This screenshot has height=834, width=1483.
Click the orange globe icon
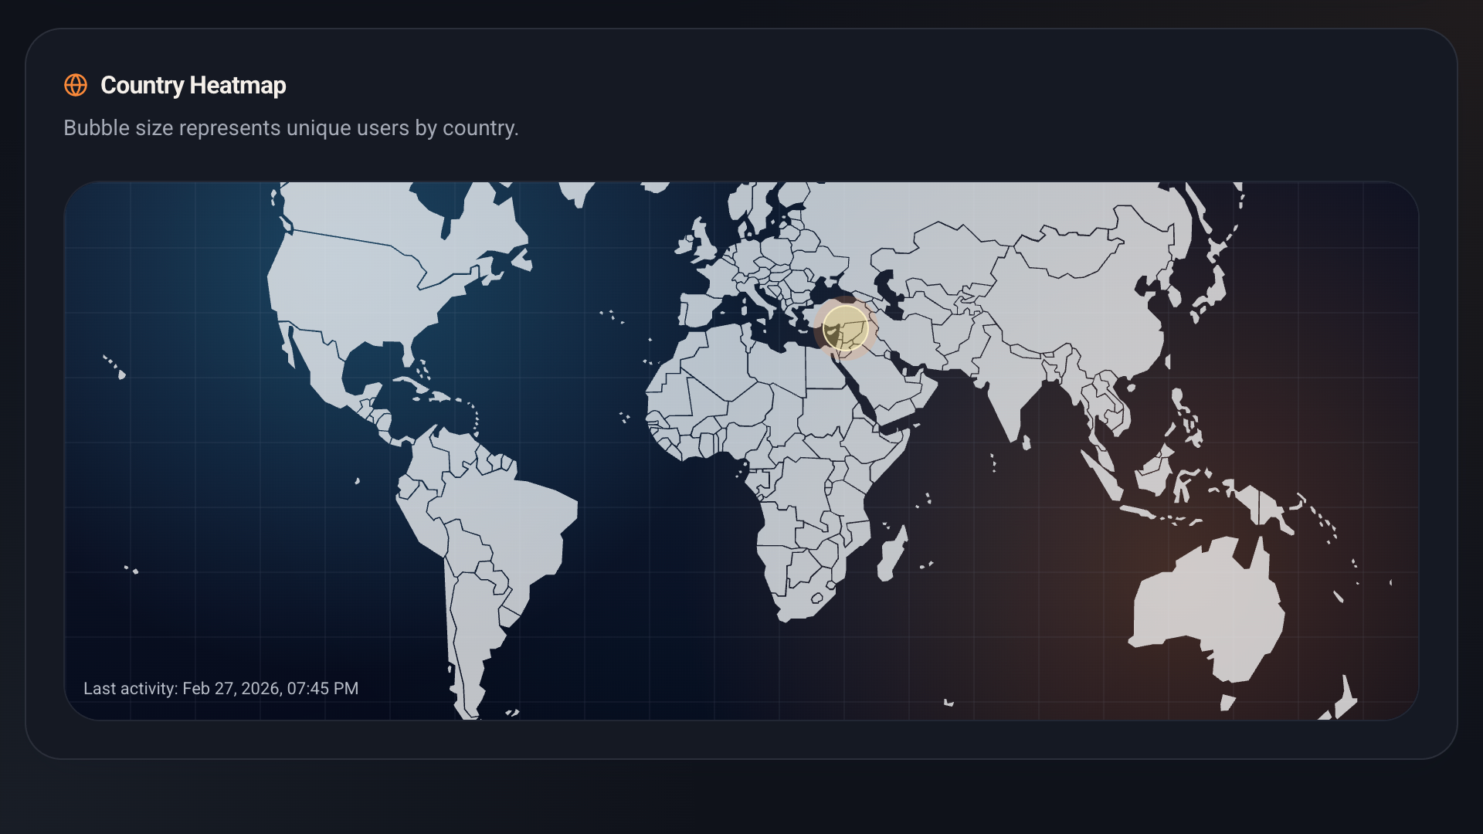pyautogui.click(x=76, y=86)
